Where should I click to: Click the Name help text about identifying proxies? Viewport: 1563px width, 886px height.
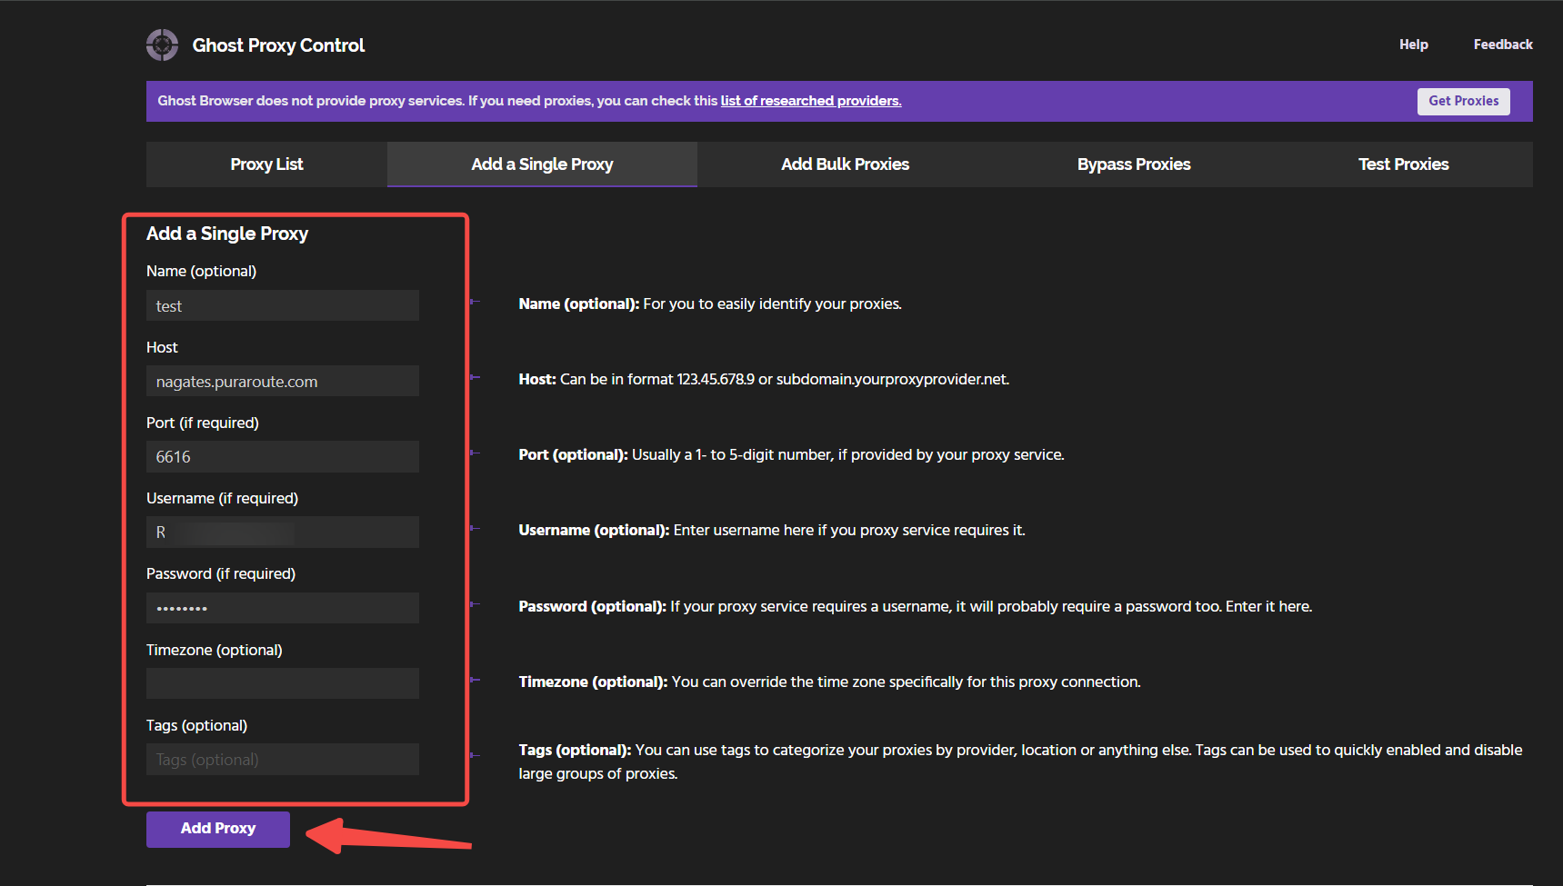[x=710, y=304]
